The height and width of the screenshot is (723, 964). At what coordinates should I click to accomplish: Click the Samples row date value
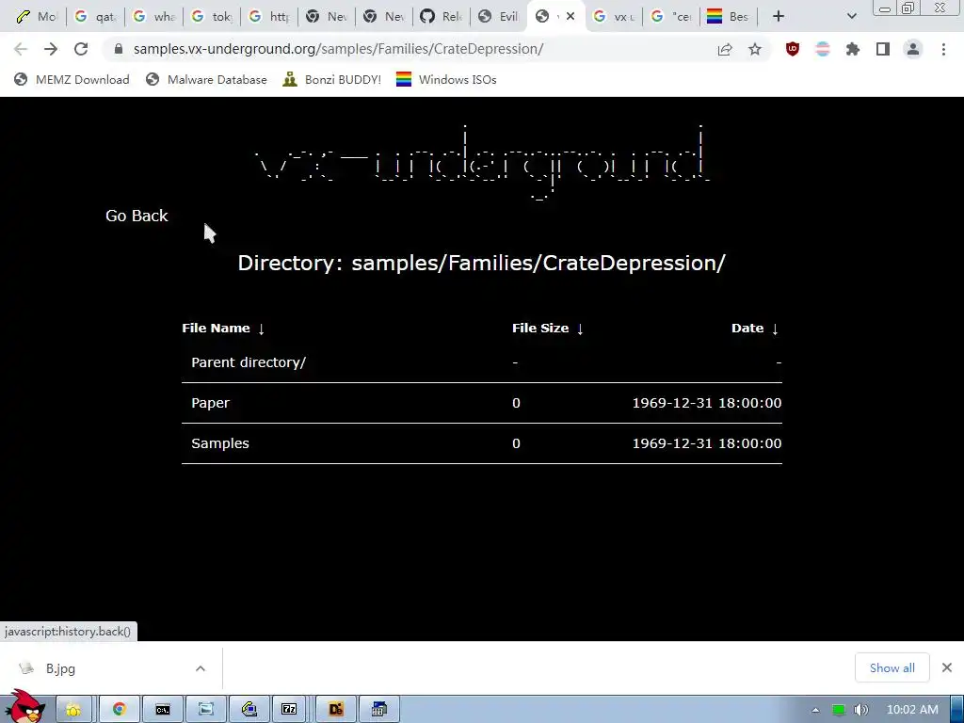click(x=707, y=444)
